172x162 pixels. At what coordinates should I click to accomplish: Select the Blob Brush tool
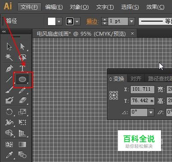(9, 100)
